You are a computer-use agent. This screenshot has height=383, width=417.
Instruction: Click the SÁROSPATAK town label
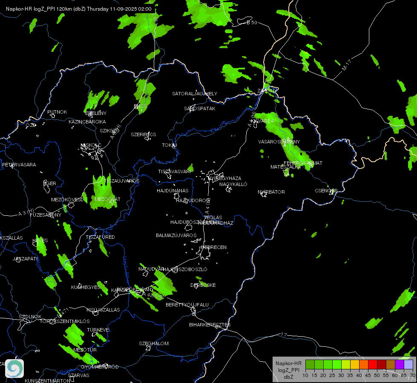(x=200, y=109)
